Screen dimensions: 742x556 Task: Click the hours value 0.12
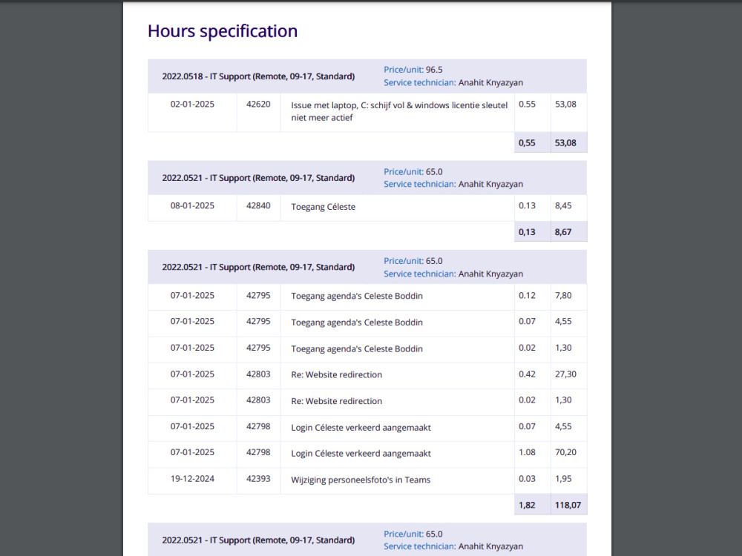pos(527,296)
